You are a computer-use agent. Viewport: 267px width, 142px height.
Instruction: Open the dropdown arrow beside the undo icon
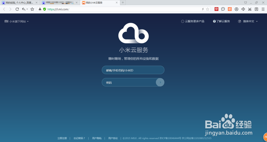(x=27, y=9)
